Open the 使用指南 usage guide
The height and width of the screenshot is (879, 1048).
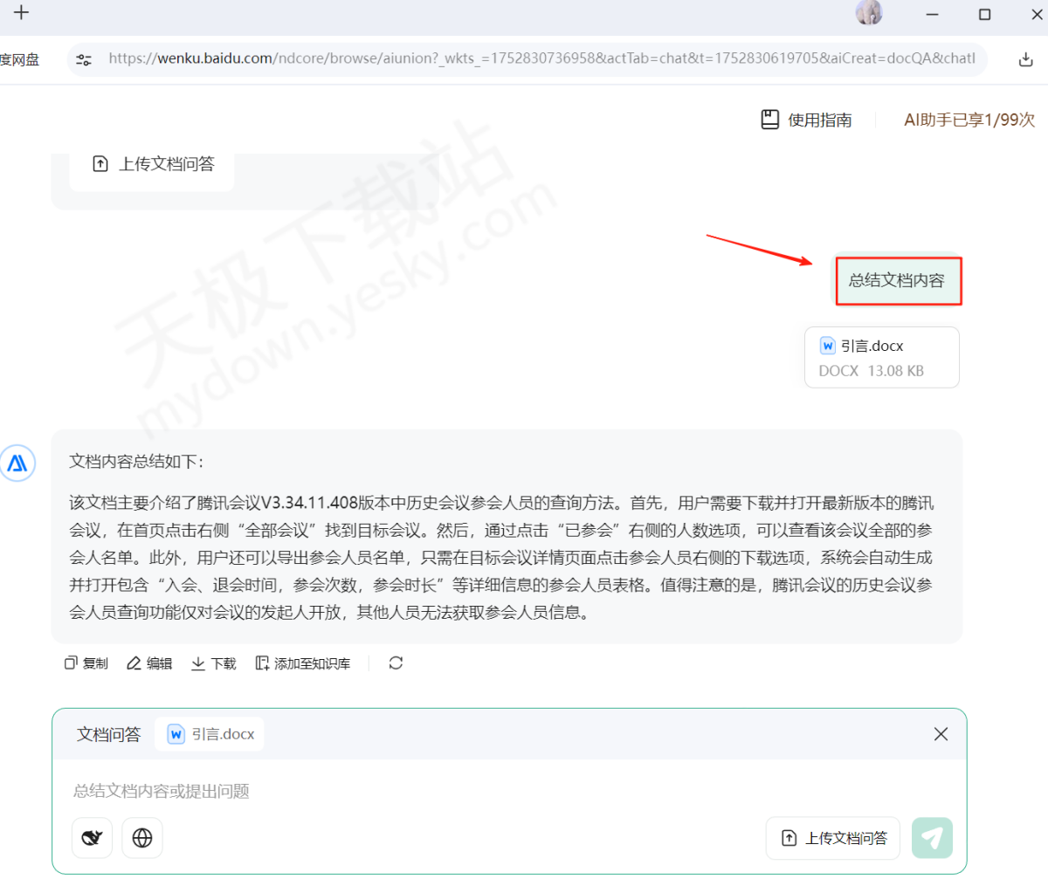(805, 120)
